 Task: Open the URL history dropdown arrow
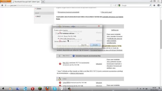tap(113, 5)
